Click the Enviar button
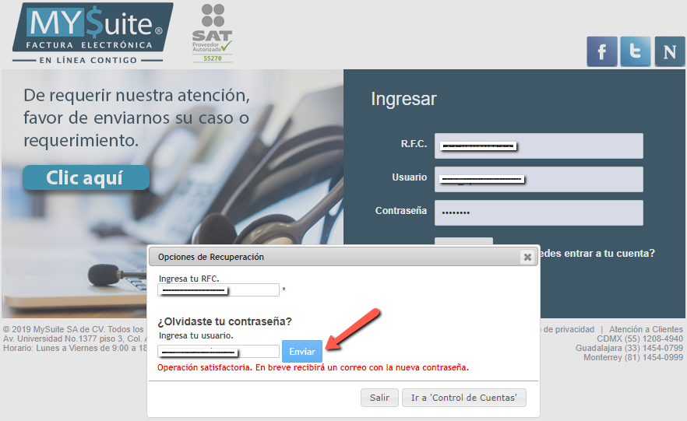Screen dimensions: 687x421 tap(302, 352)
